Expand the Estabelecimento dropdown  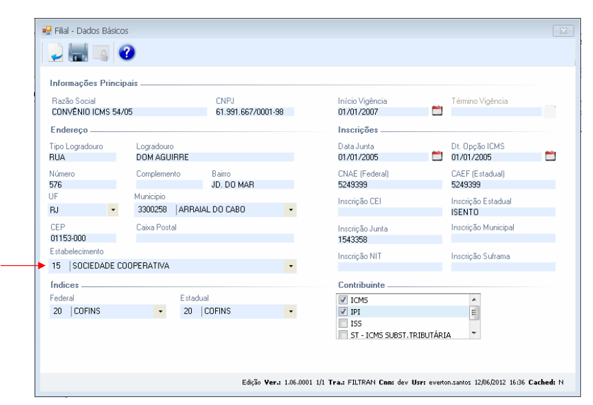click(x=290, y=266)
